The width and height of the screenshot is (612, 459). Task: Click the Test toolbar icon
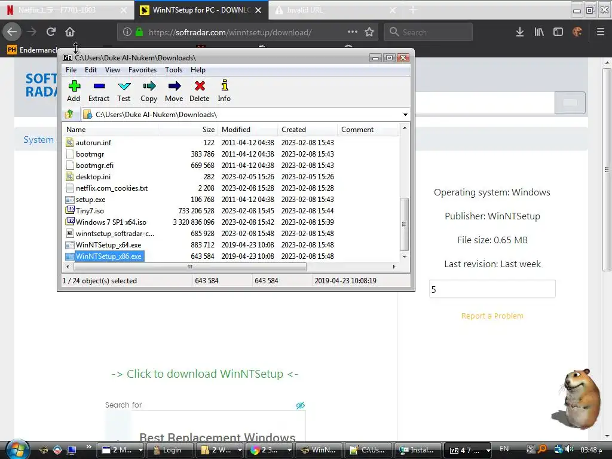tap(124, 86)
